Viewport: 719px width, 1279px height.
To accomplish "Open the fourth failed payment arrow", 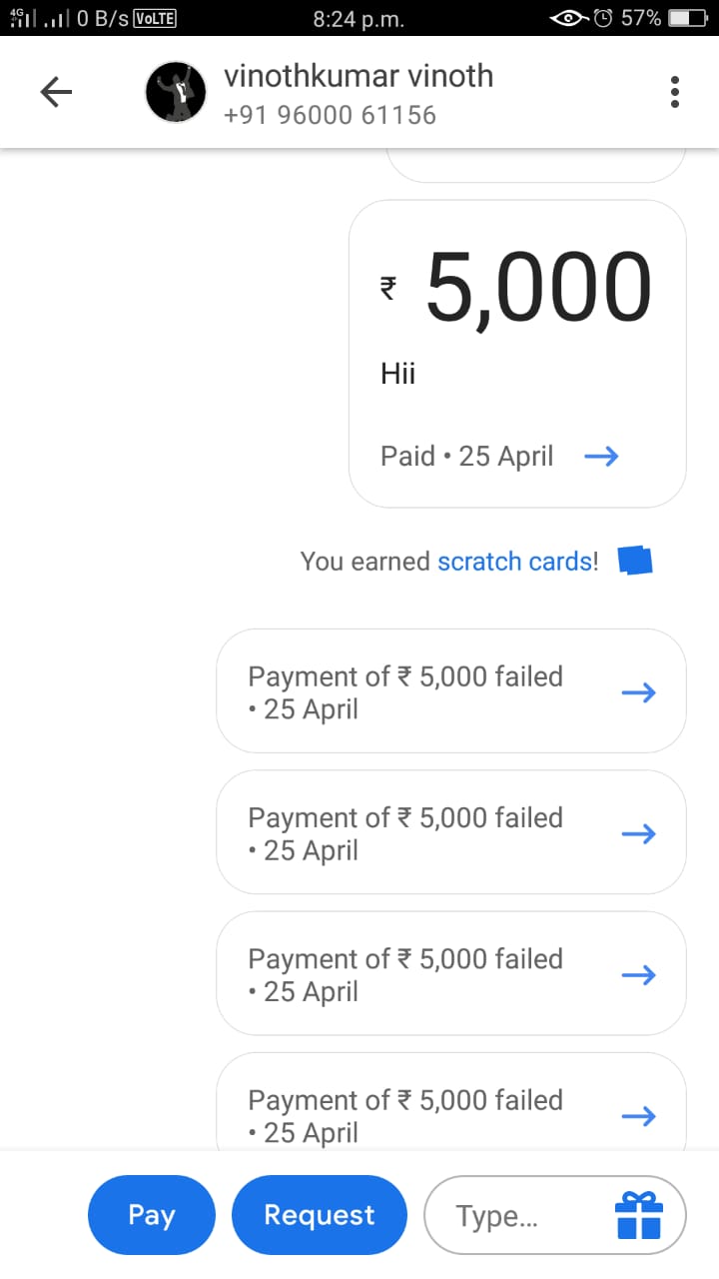I will pos(638,1115).
